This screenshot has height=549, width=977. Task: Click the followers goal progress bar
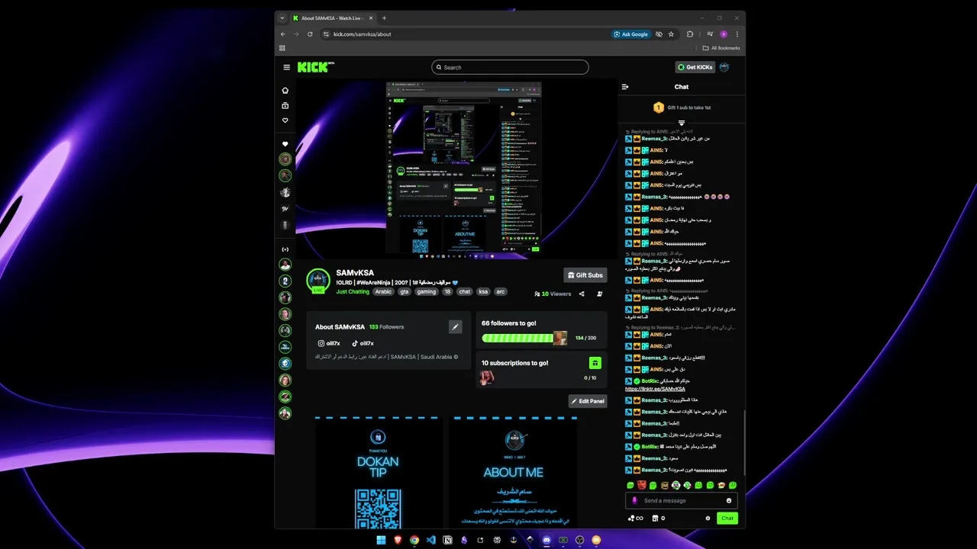pyautogui.click(x=523, y=338)
